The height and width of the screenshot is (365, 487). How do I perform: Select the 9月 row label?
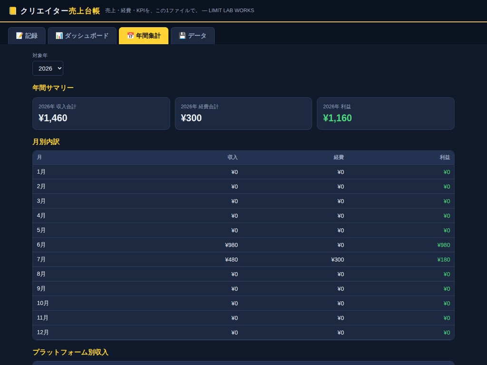click(x=41, y=288)
